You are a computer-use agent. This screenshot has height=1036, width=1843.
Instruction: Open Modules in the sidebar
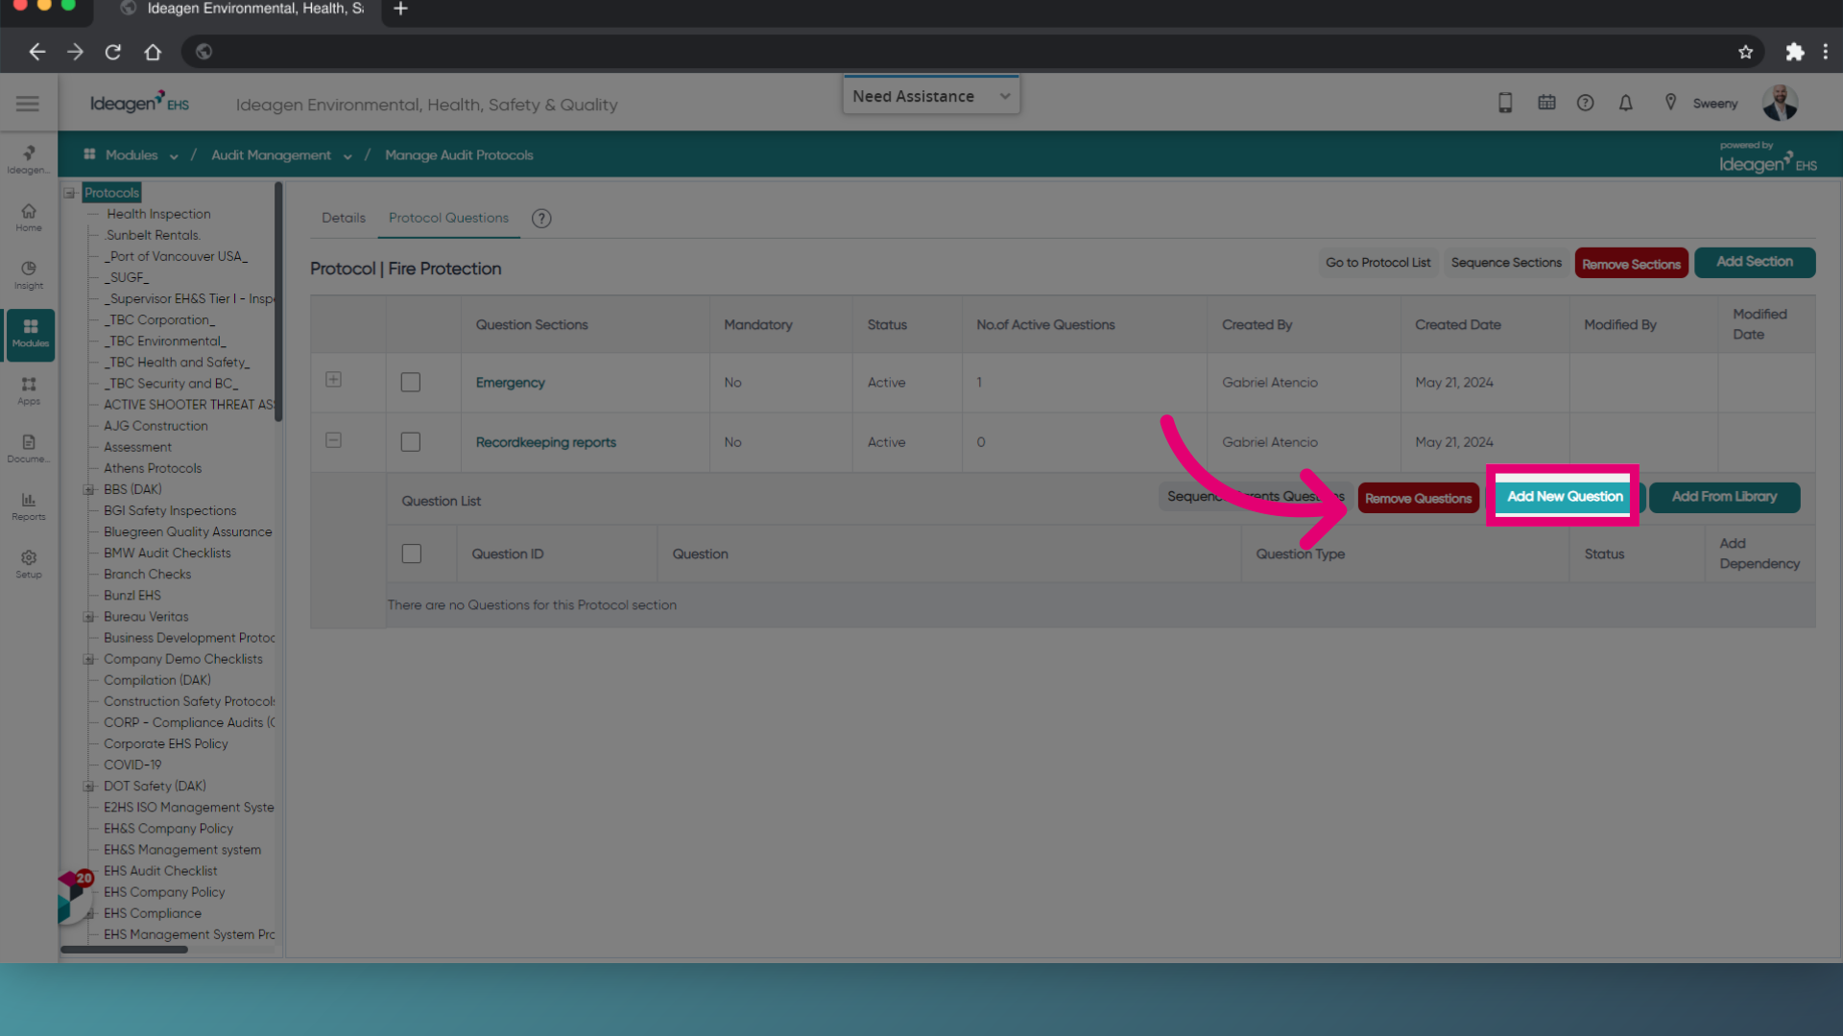[31, 334]
